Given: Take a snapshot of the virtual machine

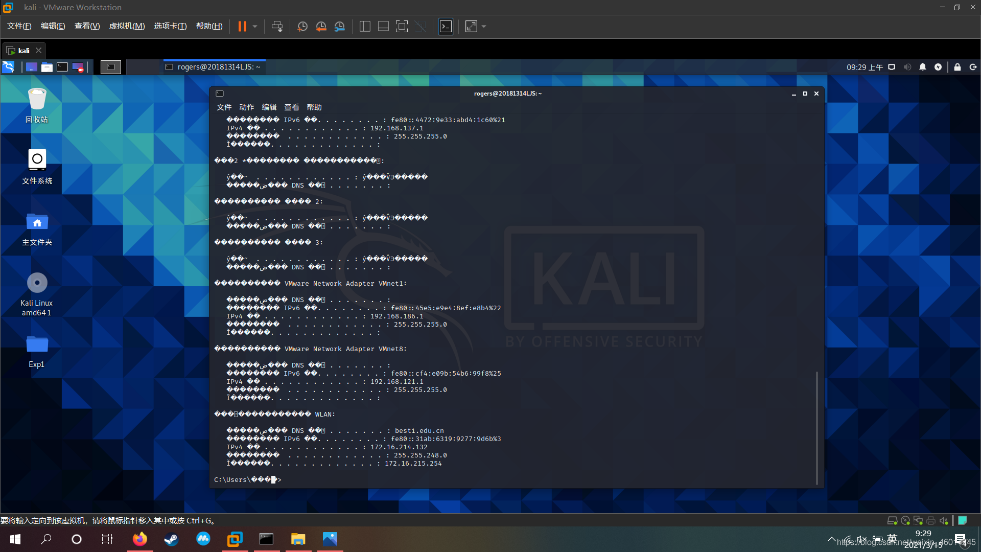Looking at the screenshot, I should click(302, 26).
